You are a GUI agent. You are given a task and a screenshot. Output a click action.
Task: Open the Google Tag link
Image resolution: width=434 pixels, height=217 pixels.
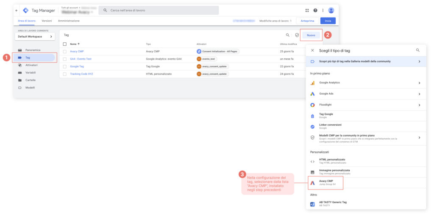[x=77, y=66]
